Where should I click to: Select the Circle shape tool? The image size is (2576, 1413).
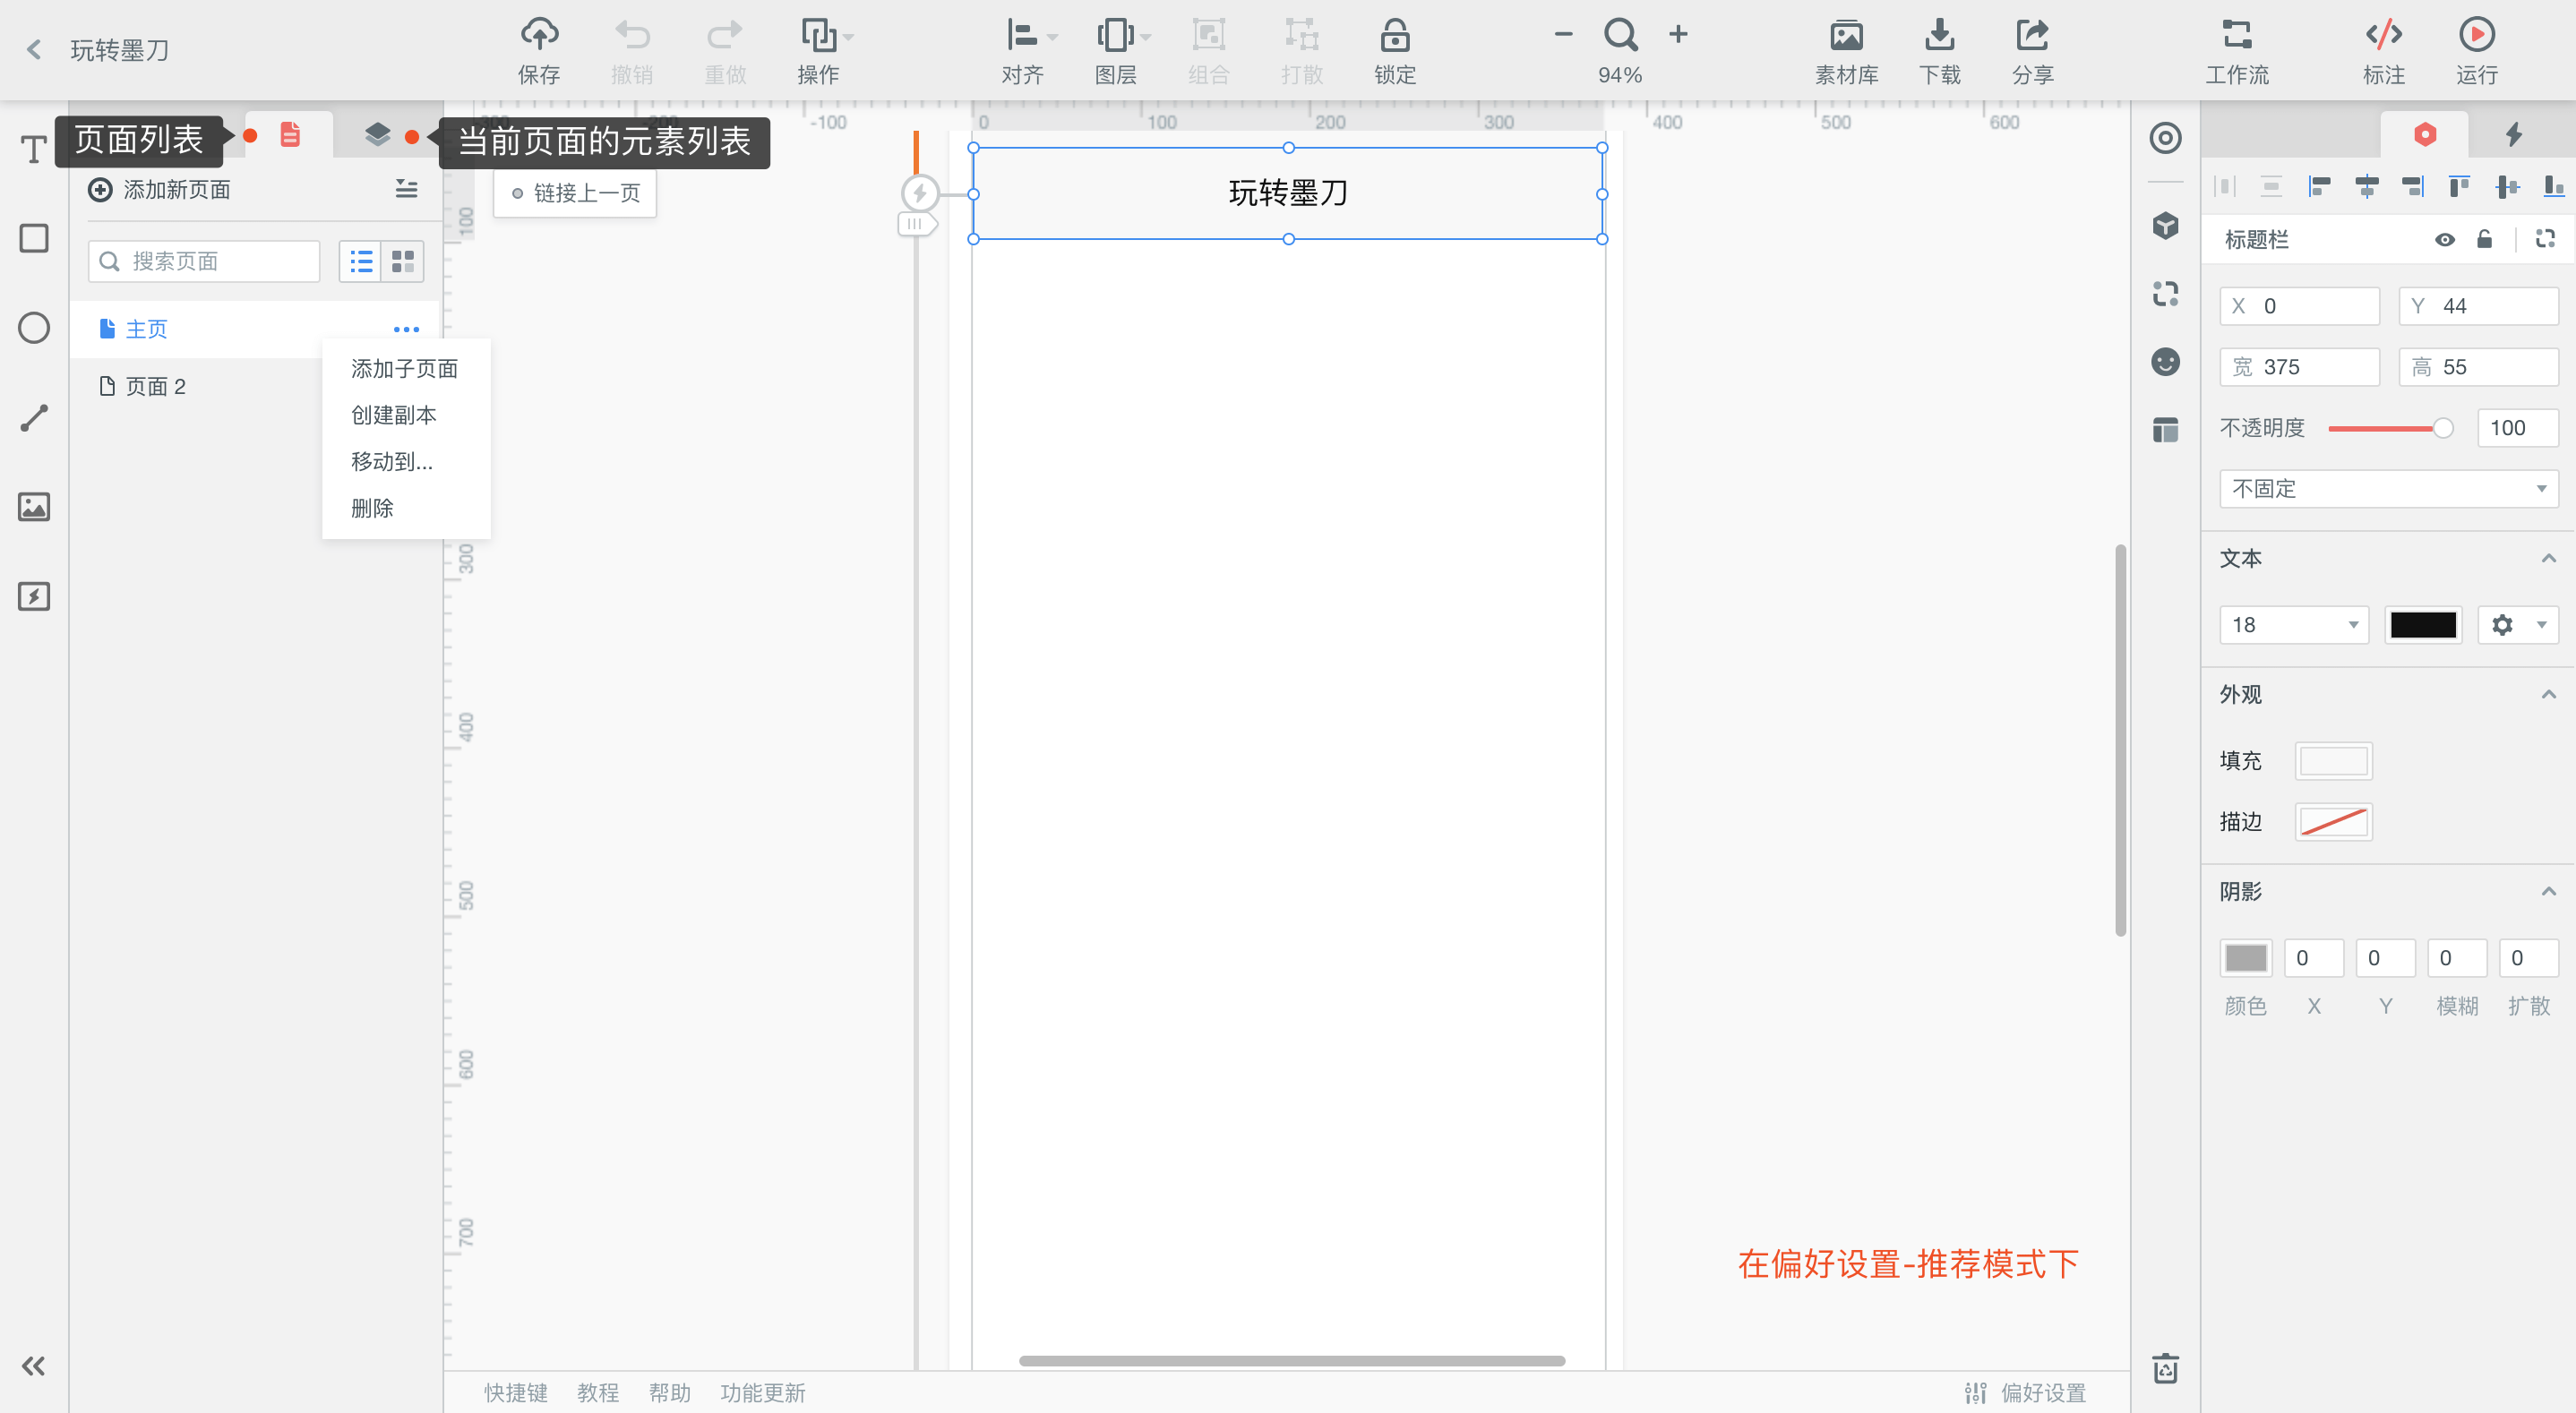pyautogui.click(x=34, y=328)
